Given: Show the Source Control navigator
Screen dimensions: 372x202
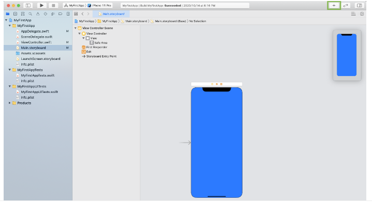Looking at the screenshot, I should (15, 14).
